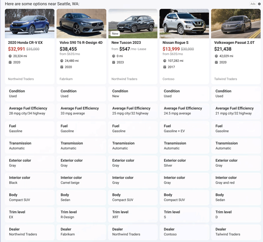Viewport: 263px width, 242px height.
Task: Open the 2020 Honda CR-V EX title
Action: [25, 43]
